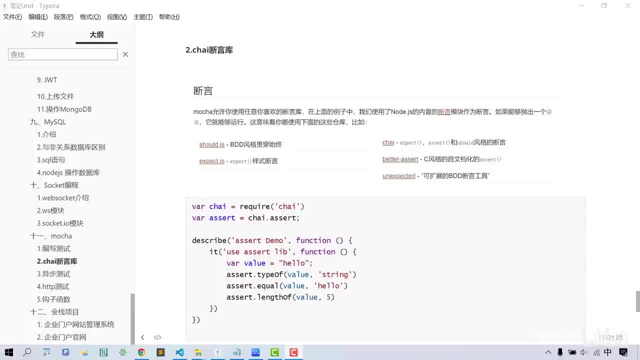Check battery status in the system tray
This screenshot has width=640, height=360.
click(x=572, y=352)
